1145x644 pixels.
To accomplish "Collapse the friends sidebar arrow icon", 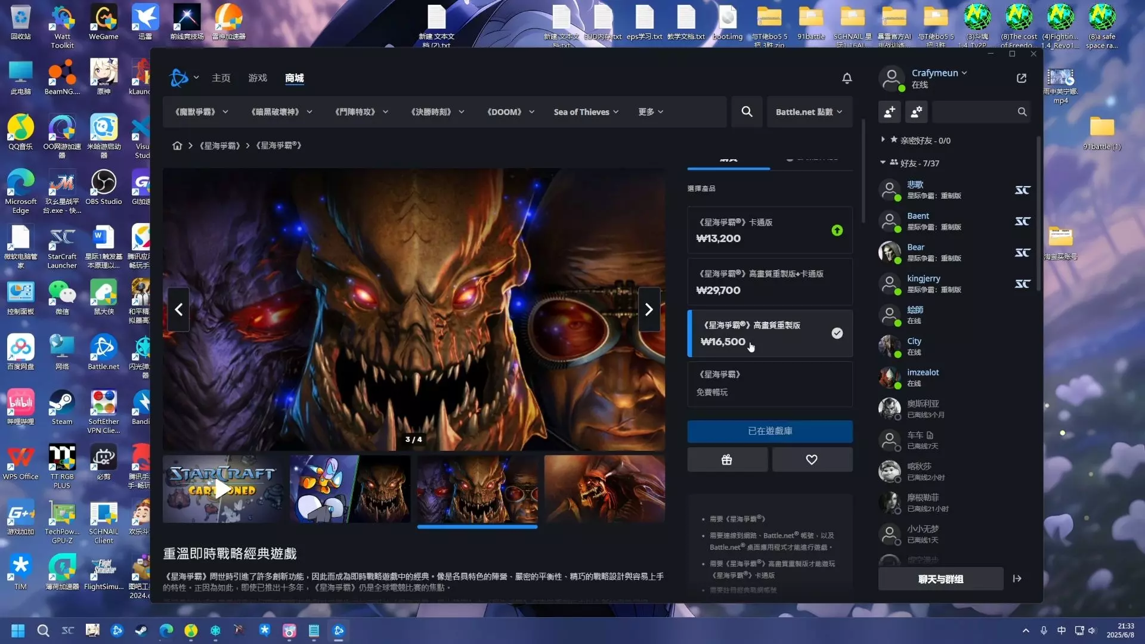I will click(1017, 578).
